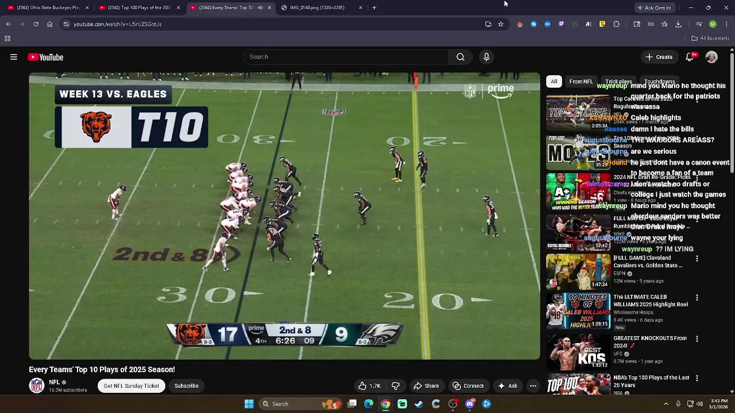
Task: Open Cleveland Cavaliers full game thumbnail
Action: [x=578, y=271]
